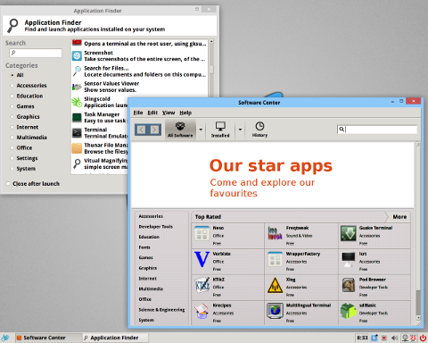Open the Help menu
This screenshot has width=428, height=343.
[x=185, y=113]
